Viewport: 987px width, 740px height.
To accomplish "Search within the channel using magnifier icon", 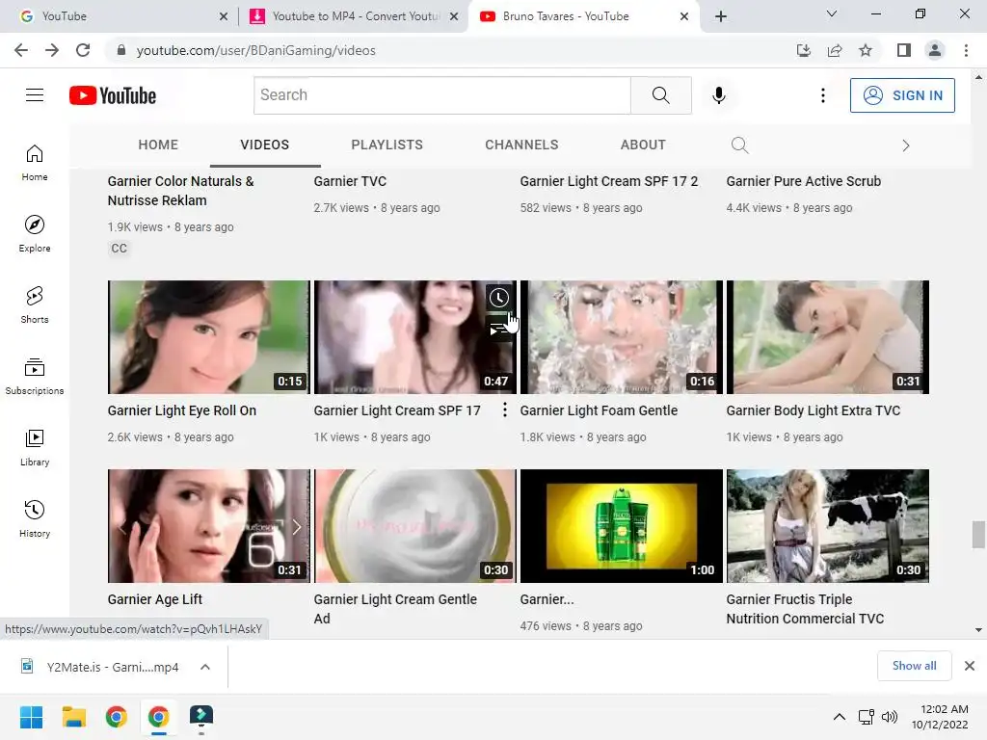I will [x=739, y=145].
